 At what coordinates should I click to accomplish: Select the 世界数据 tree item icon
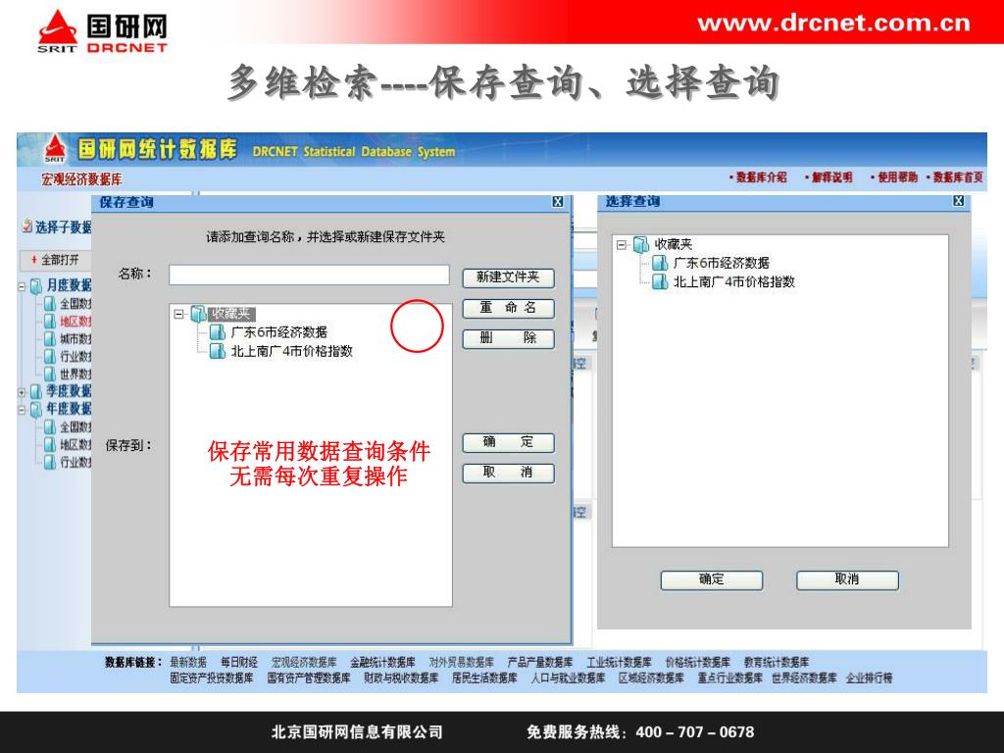(50, 374)
